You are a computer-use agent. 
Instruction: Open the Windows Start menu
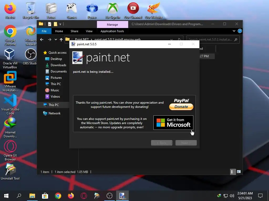click(6, 196)
